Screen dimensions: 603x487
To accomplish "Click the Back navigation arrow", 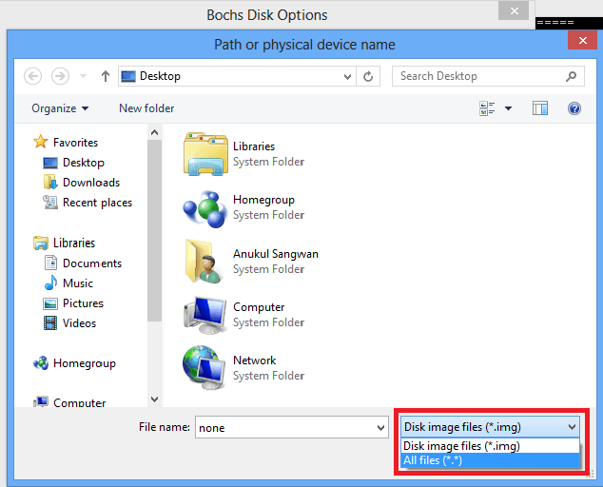I will click(x=33, y=76).
